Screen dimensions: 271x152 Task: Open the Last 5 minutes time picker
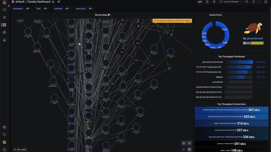coord(231,2)
